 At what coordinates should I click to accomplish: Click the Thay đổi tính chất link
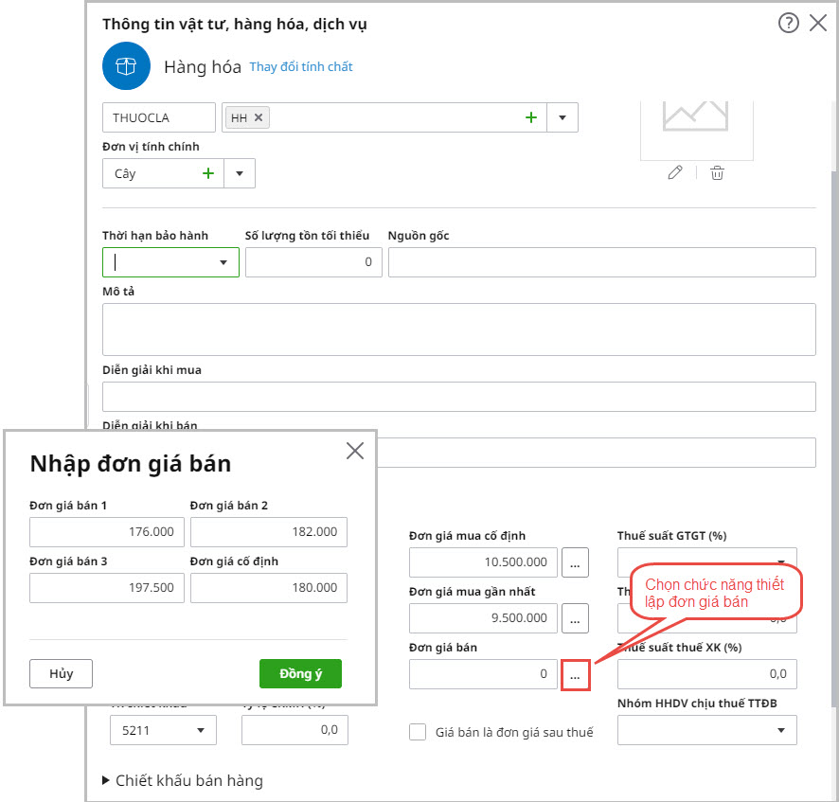(x=300, y=67)
